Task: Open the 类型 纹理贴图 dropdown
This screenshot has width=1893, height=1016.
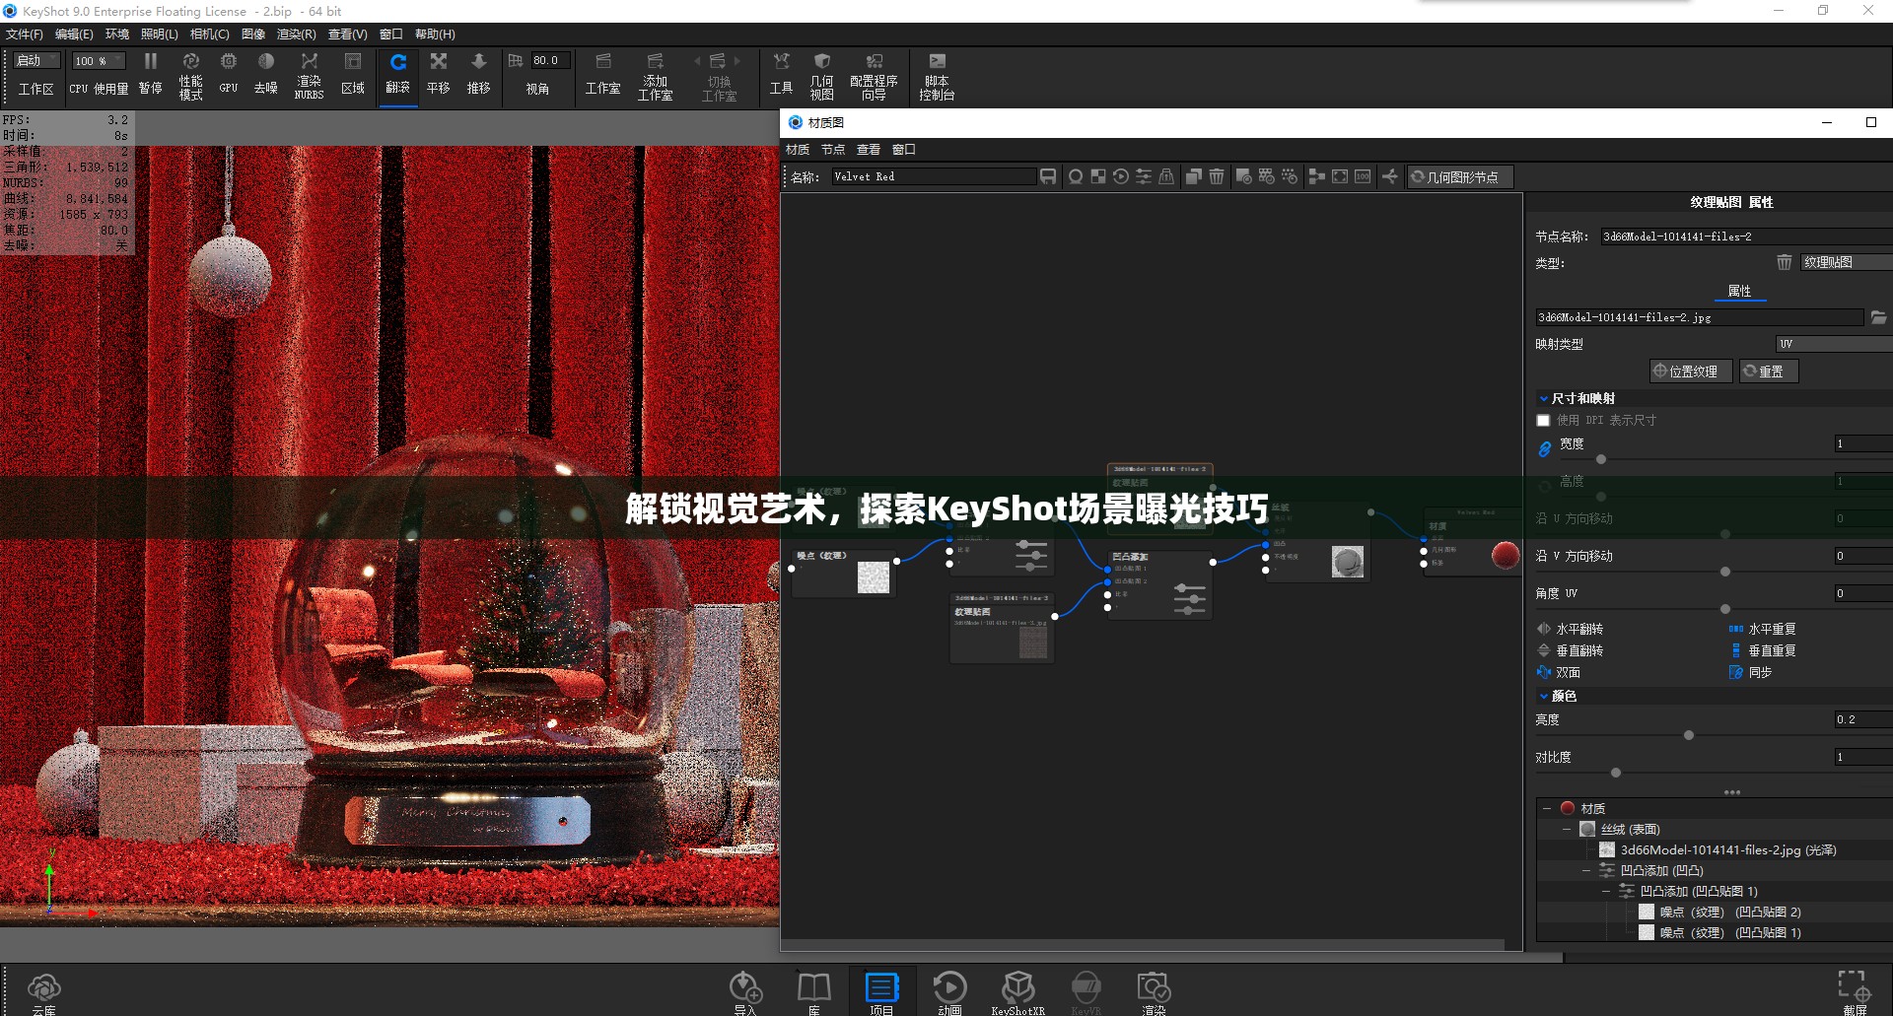Action: (1846, 262)
